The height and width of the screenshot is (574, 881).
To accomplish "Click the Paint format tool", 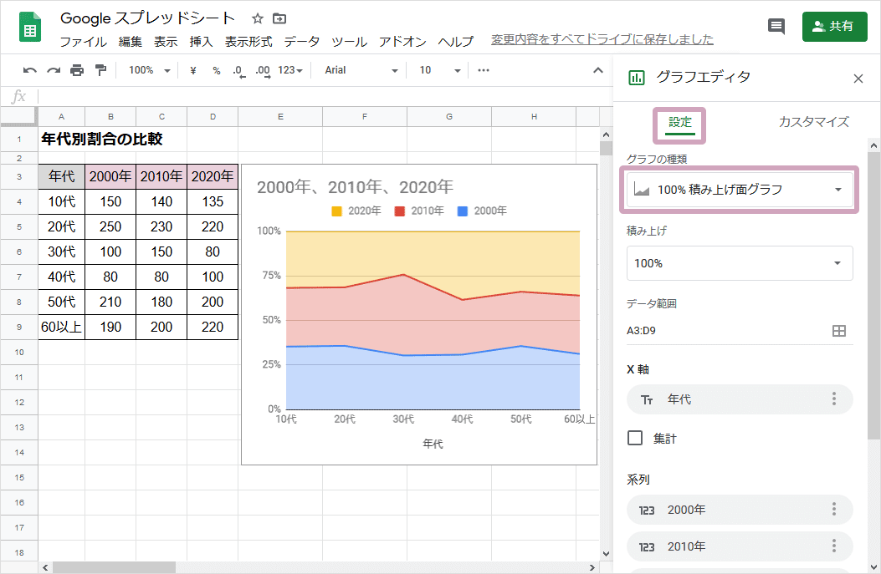I will (x=100, y=70).
